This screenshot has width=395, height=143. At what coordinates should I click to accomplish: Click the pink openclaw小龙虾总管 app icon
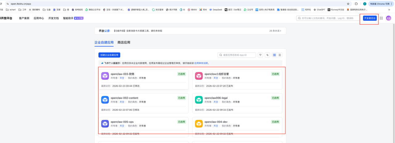[199, 76]
